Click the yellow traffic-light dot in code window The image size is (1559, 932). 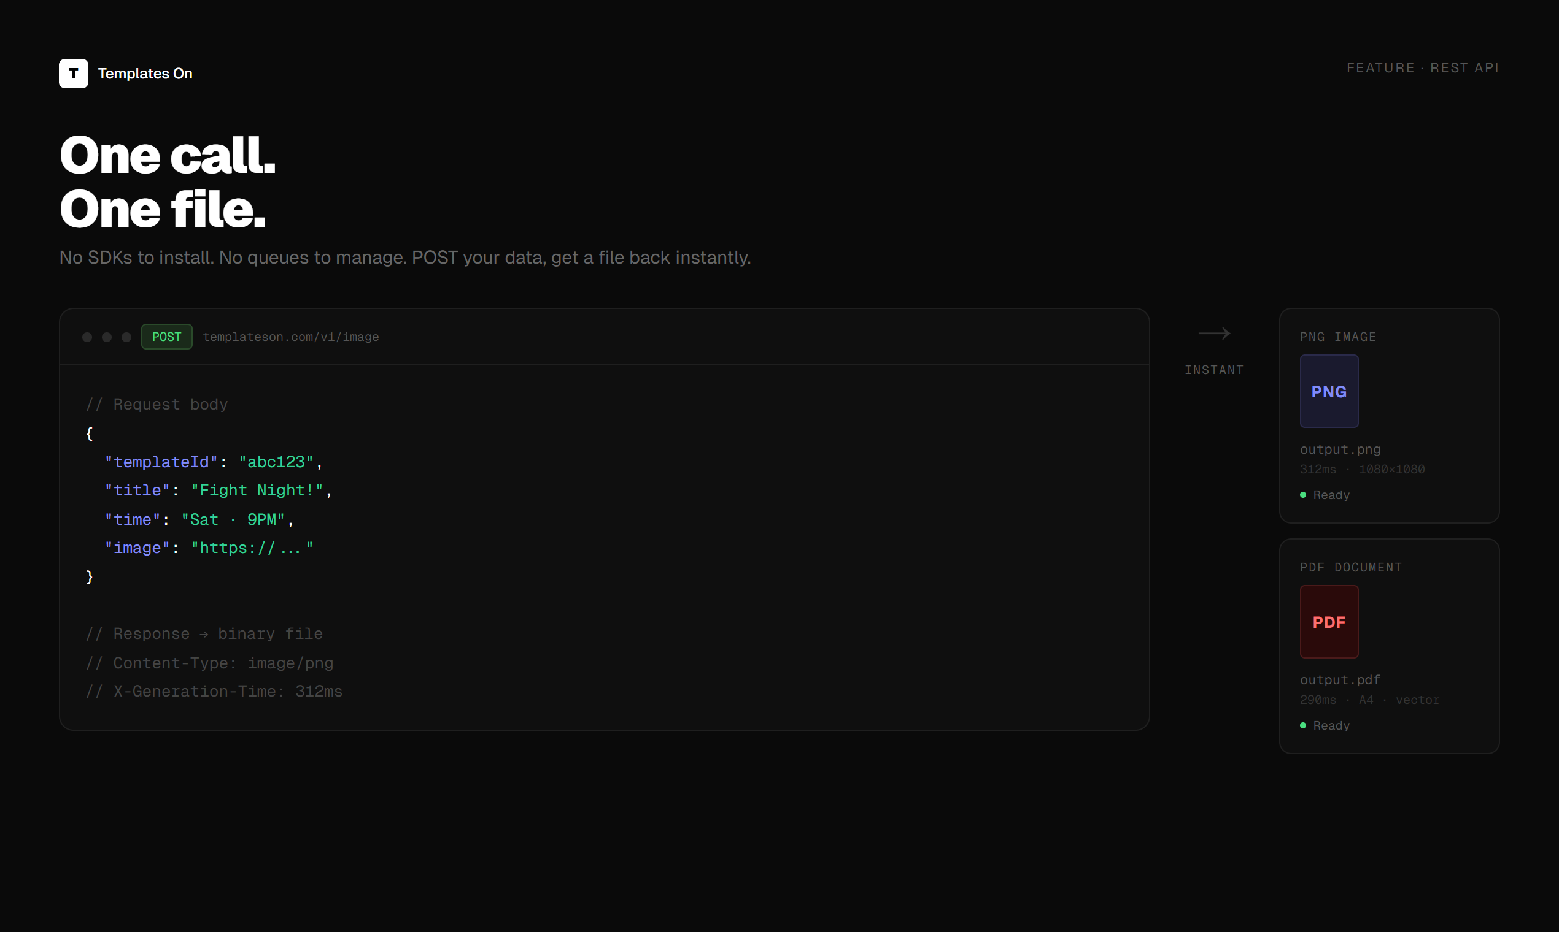coord(106,337)
